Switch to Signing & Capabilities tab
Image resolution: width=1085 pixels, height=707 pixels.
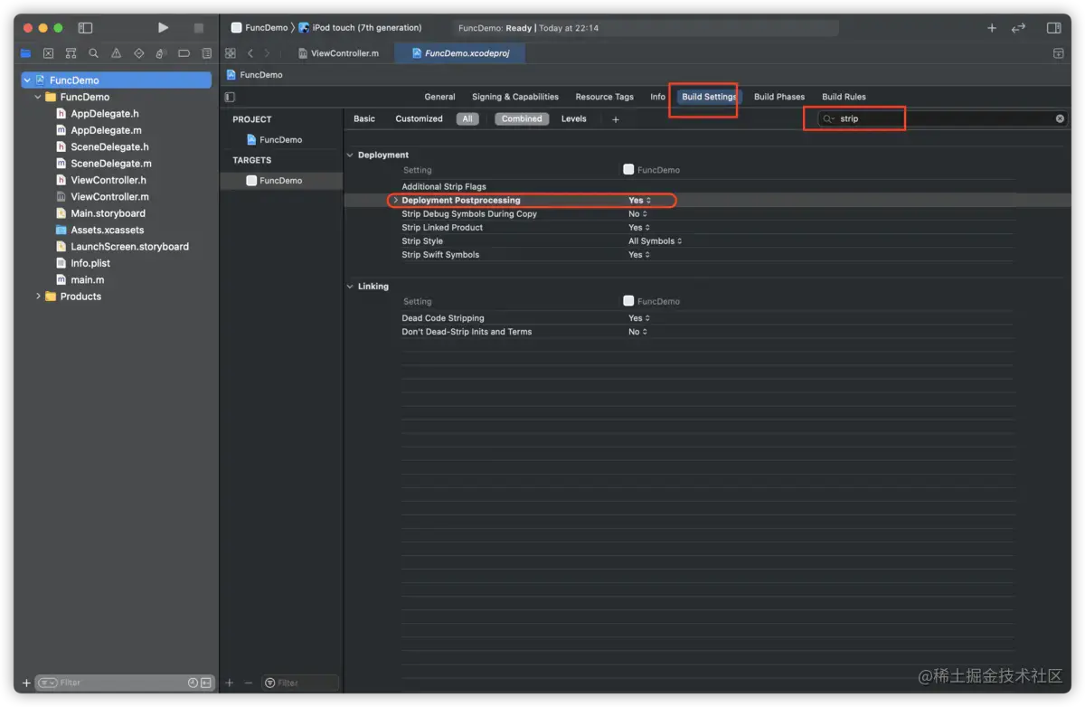[x=515, y=97]
